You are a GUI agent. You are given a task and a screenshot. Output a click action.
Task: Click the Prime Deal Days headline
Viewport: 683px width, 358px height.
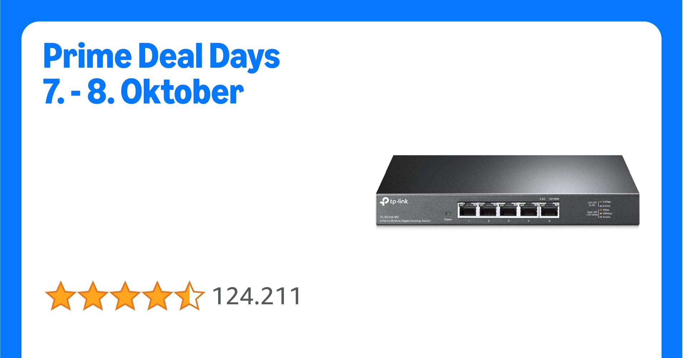point(161,55)
